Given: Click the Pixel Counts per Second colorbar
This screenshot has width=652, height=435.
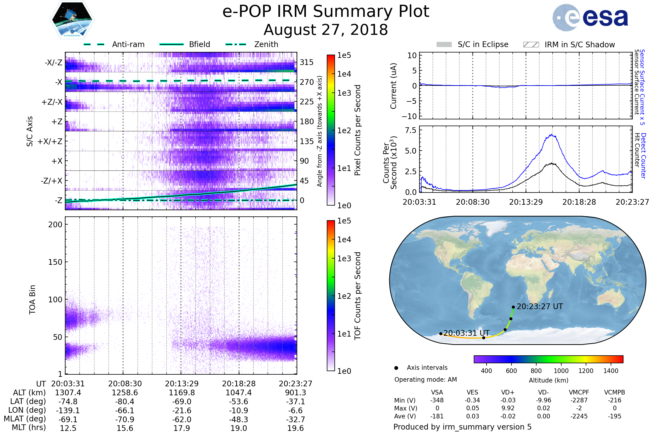Looking at the screenshot, I should pyautogui.click(x=331, y=130).
